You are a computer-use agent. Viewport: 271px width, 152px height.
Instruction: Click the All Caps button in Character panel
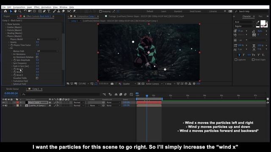click(249, 55)
